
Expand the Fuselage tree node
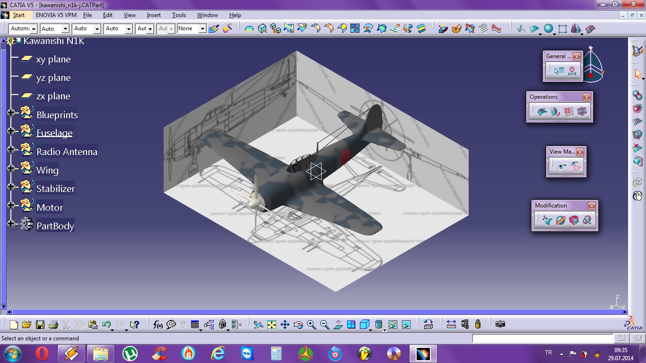11,131
